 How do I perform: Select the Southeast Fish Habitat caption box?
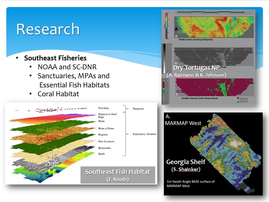coord(118,175)
